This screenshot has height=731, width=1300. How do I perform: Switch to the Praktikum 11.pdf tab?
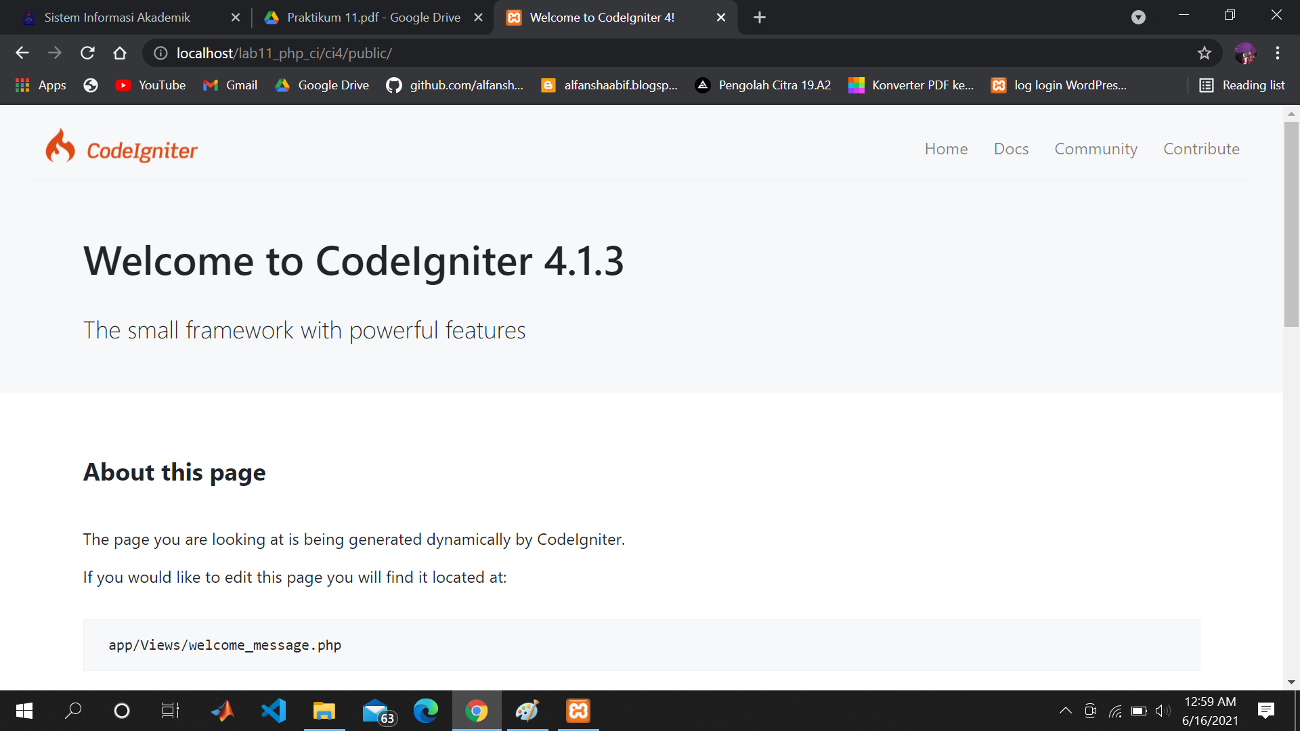pyautogui.click(x=366, y=17)
